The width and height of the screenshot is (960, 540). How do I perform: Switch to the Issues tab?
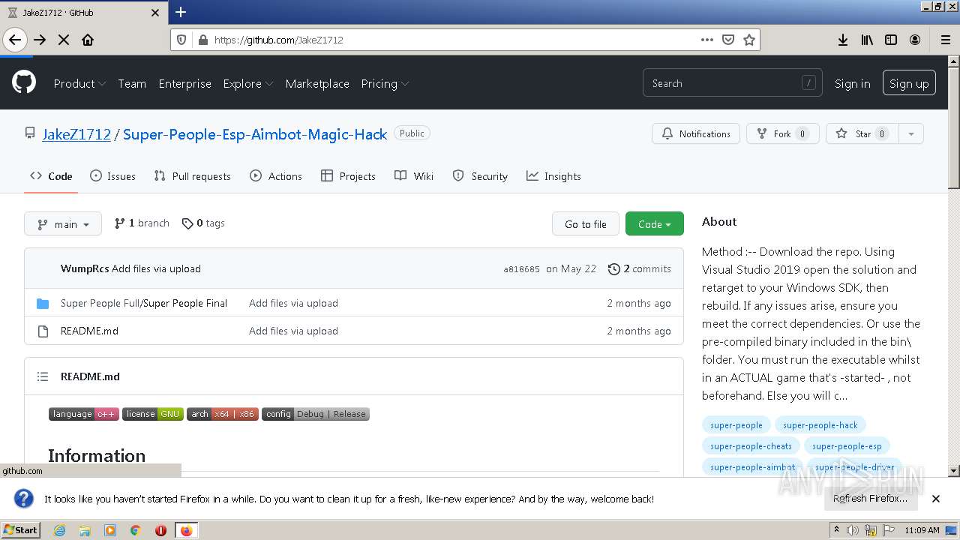(x=112, y=176)
